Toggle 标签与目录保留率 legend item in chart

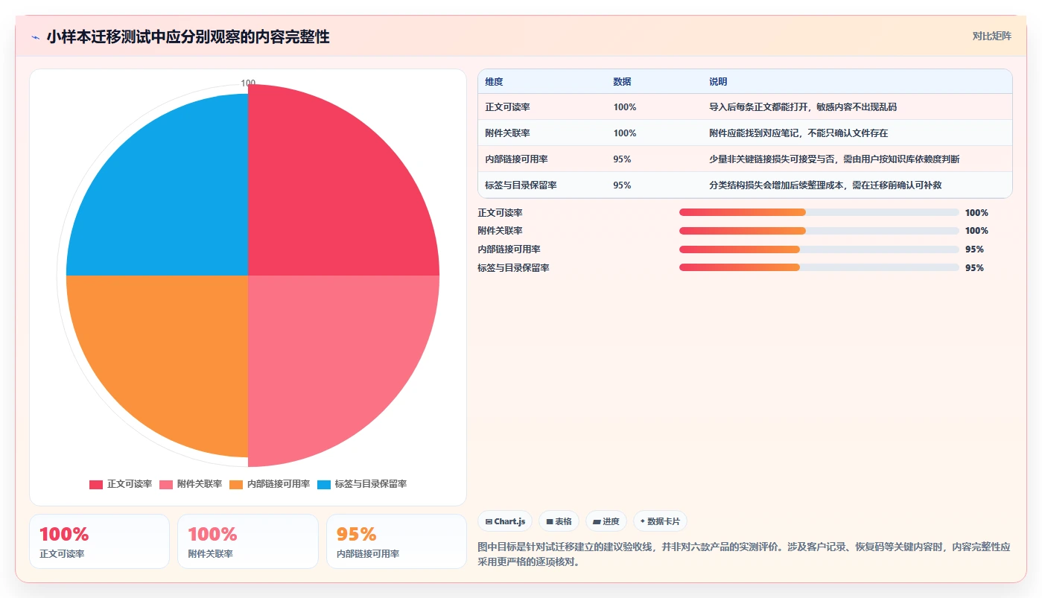362,484
